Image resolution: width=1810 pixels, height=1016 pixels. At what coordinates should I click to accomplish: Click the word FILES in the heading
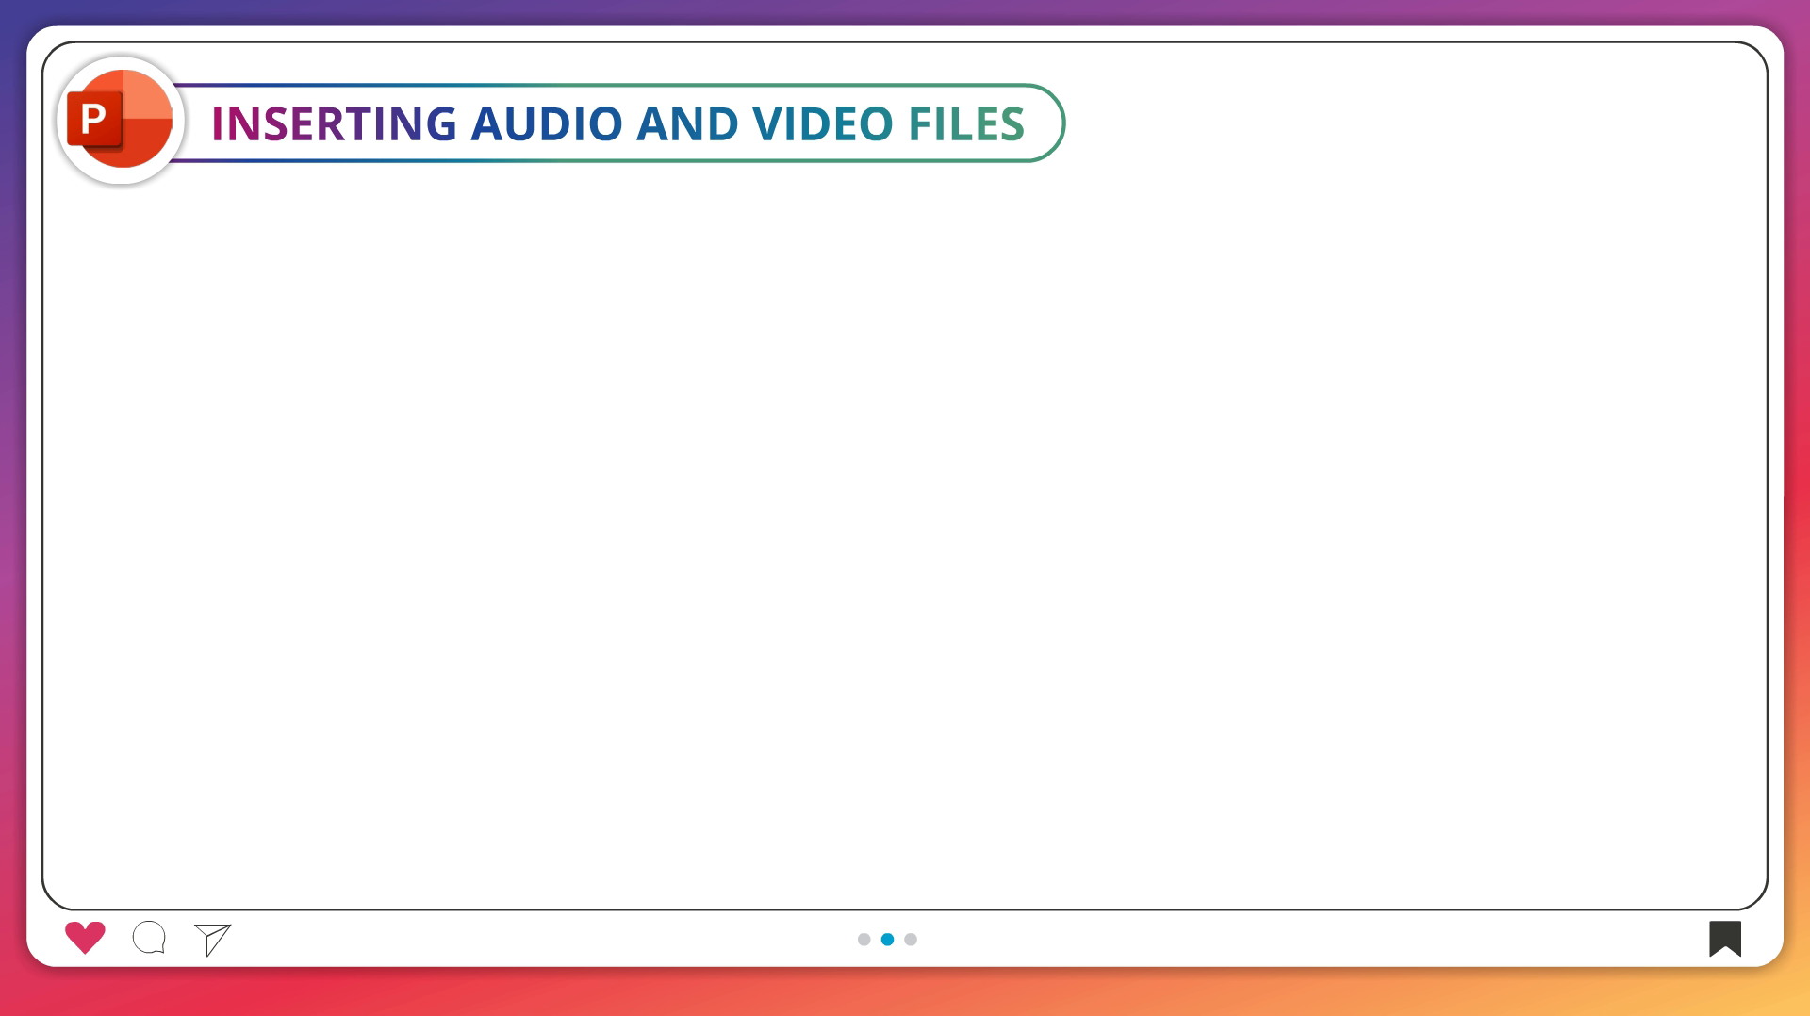click(965, 124)
